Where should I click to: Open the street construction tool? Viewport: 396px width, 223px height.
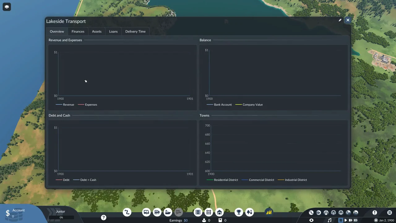tap(198, 212)
